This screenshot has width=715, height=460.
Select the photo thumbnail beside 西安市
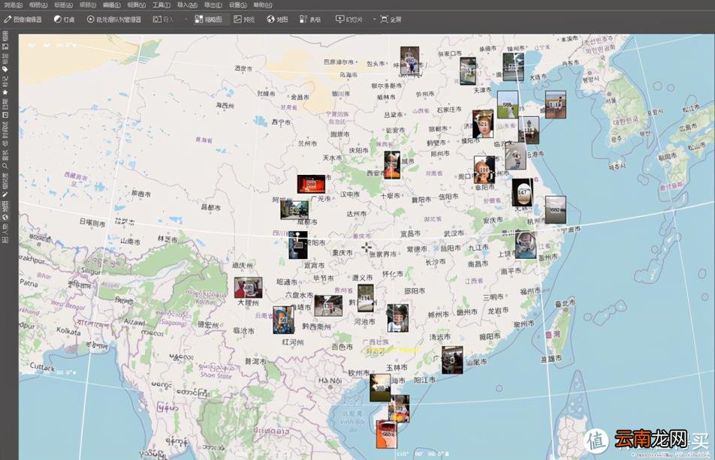coord(392,165)
